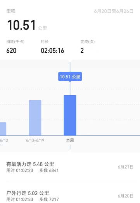Tap the 步数 6841 step count
Screen dimensions: 140x203
(x=49, y=170)
